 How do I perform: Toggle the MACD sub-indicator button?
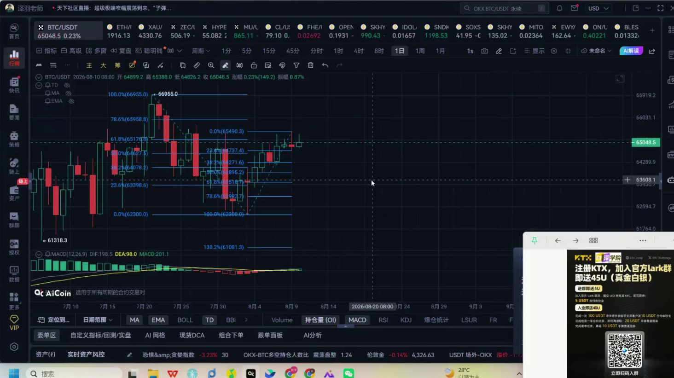(357, 320)
